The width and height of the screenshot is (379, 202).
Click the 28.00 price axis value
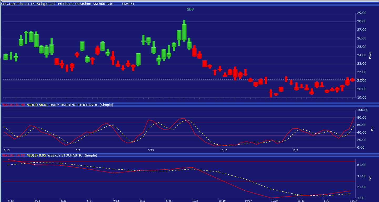point(362,21)
